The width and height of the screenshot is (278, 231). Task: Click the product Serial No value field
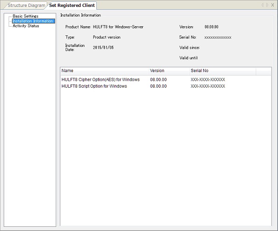(x=217, y=37)
